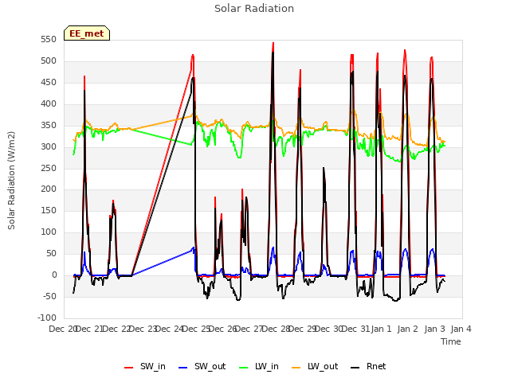Click the 150 y-axis tick label
The height and width of the screenshot is (382, 510).
(49, 210)
